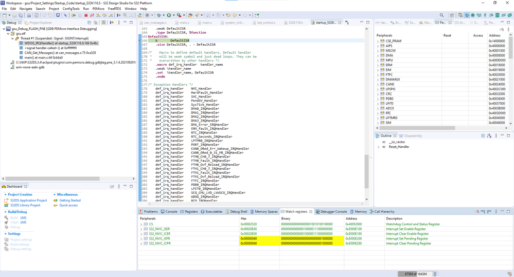Expand the S32_NVIC_ISPR watch register row
This screenshot has width=514, height=277.
(x=141, y=239)
